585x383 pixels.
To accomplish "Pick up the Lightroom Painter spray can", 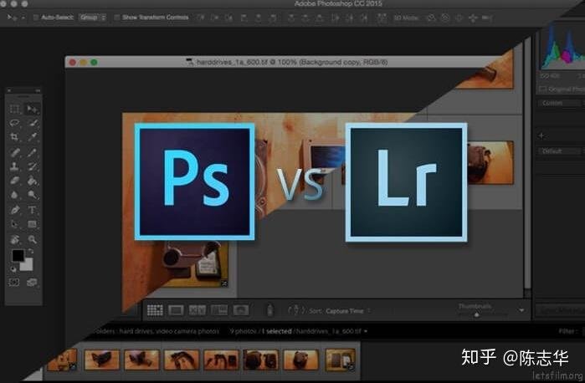I will [269, 310].
